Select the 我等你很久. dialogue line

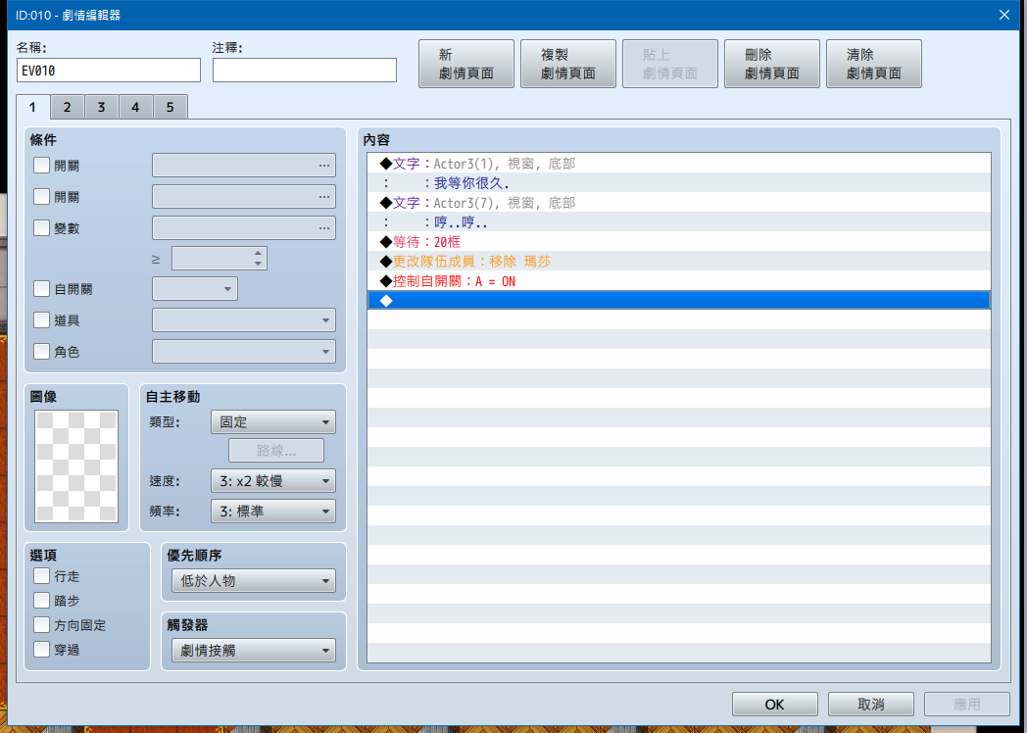pyautogui.click(x=678, y=182)
